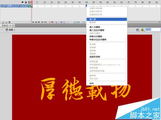The width and height of the screenshot is (161, 120).
Task: Click the show all layers as outlines icon
Action: [29, 2]
